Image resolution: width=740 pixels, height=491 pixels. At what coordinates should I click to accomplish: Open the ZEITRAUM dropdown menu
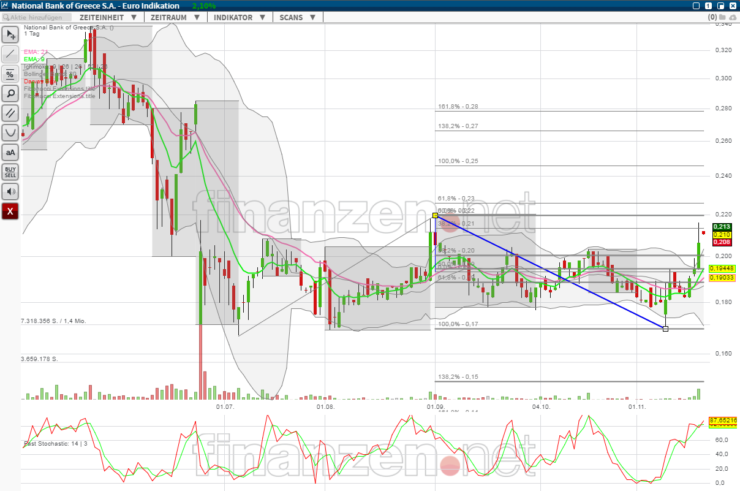coord(175,17)
